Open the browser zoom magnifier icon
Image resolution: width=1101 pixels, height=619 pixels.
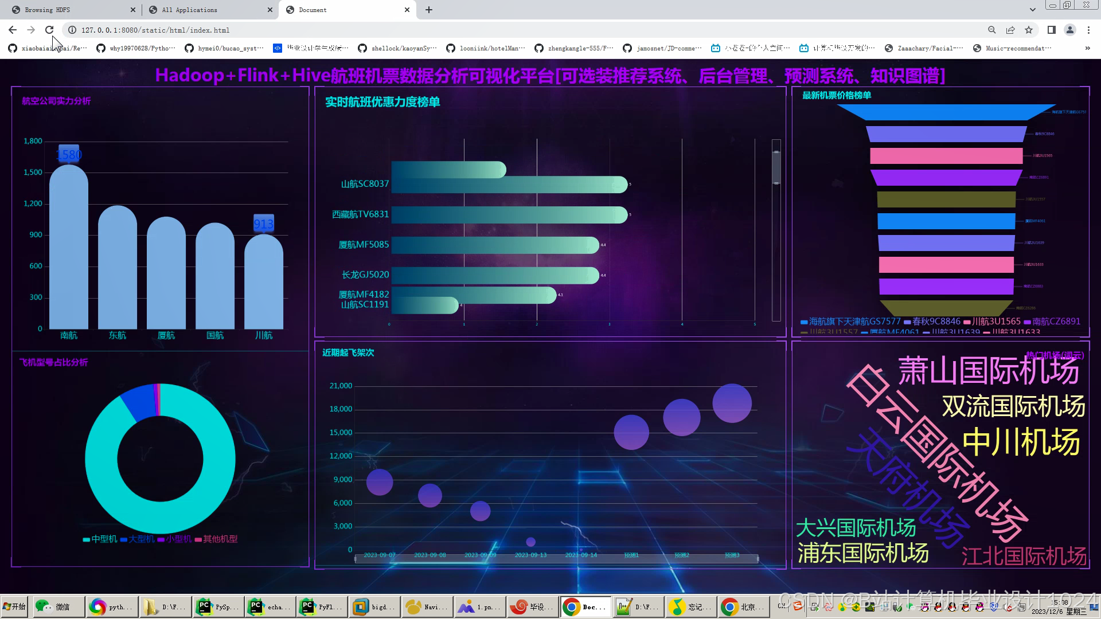(991, 30)
